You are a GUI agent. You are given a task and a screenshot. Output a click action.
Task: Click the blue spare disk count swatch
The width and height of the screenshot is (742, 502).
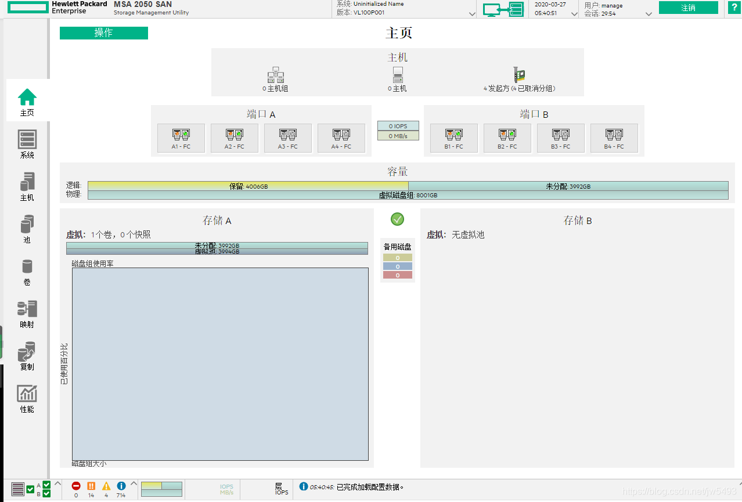point(398,266)
